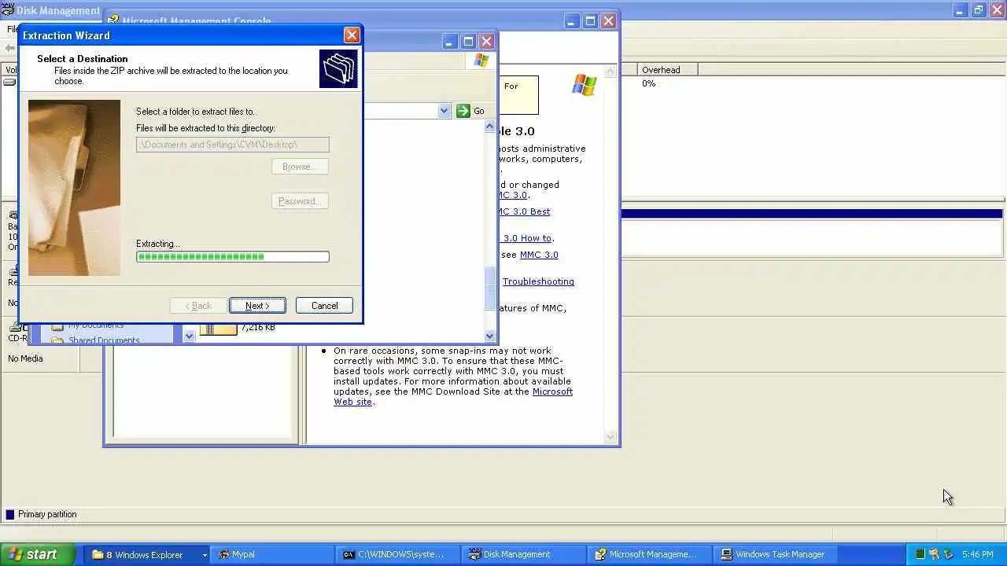Viewport: 1007px width, 566px height.
Task: Click the wizard's decorative folder picture
Action: (74, 188)
